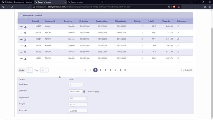Viewport: 213px width, 120px height.
Task: Select current page 1 button
Action: point(96,70)
